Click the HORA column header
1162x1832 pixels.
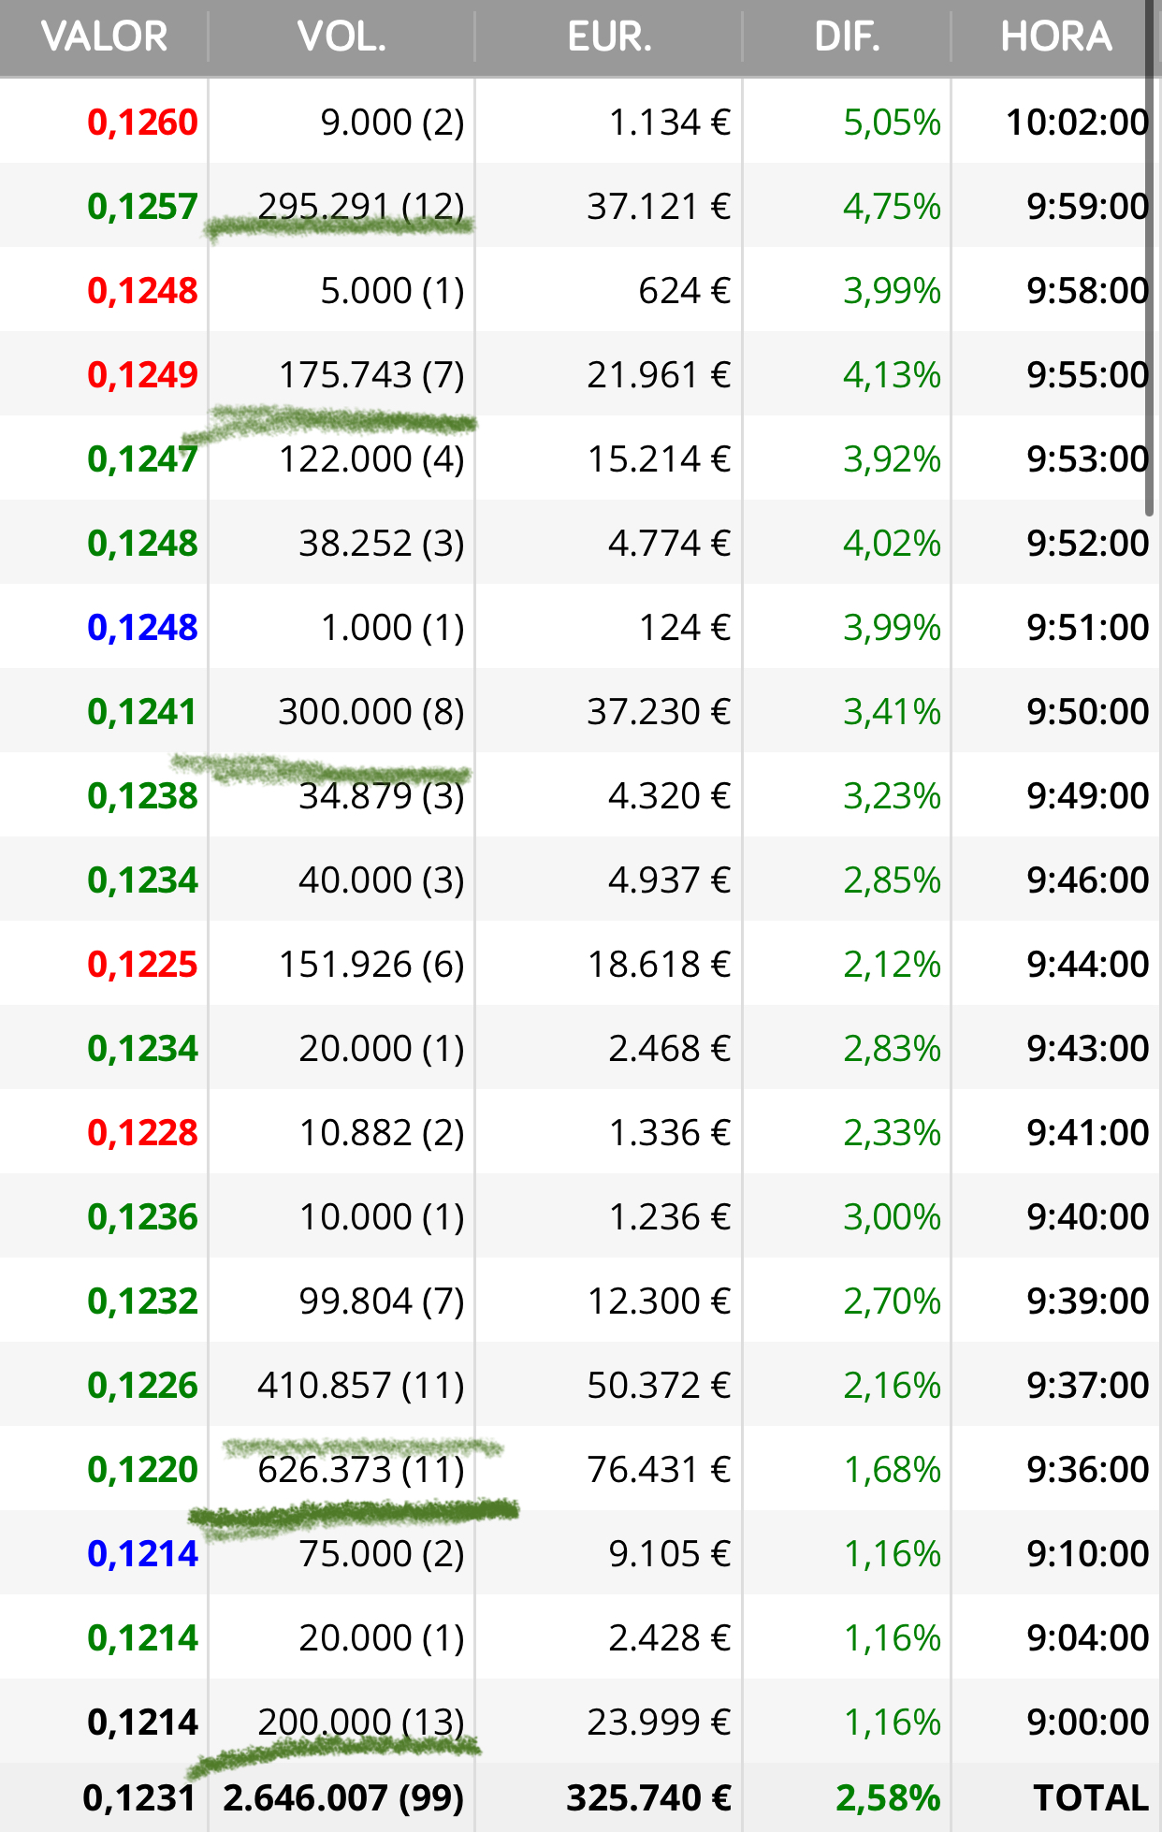click(x=1055, y=37)
